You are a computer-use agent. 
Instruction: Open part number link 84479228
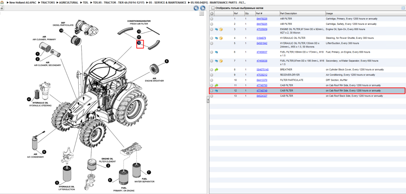tap(261, 19)
